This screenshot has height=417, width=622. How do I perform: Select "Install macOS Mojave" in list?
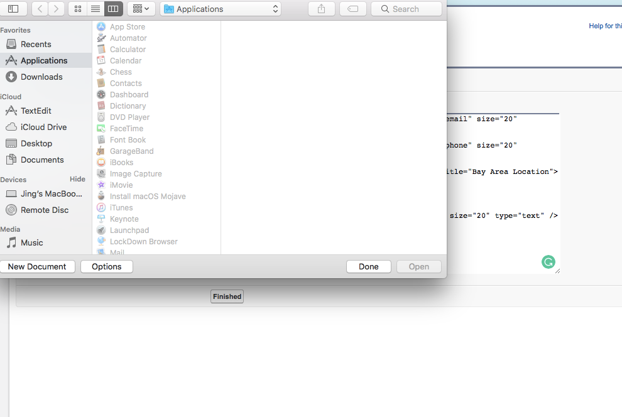148,196
